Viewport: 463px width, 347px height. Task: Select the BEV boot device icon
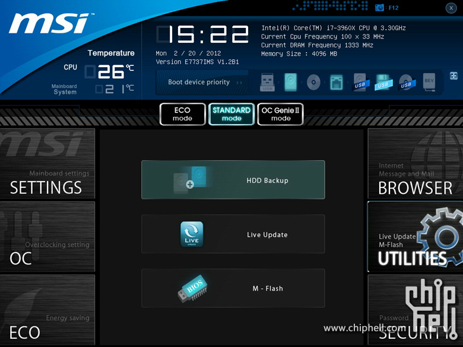[429, 82]
